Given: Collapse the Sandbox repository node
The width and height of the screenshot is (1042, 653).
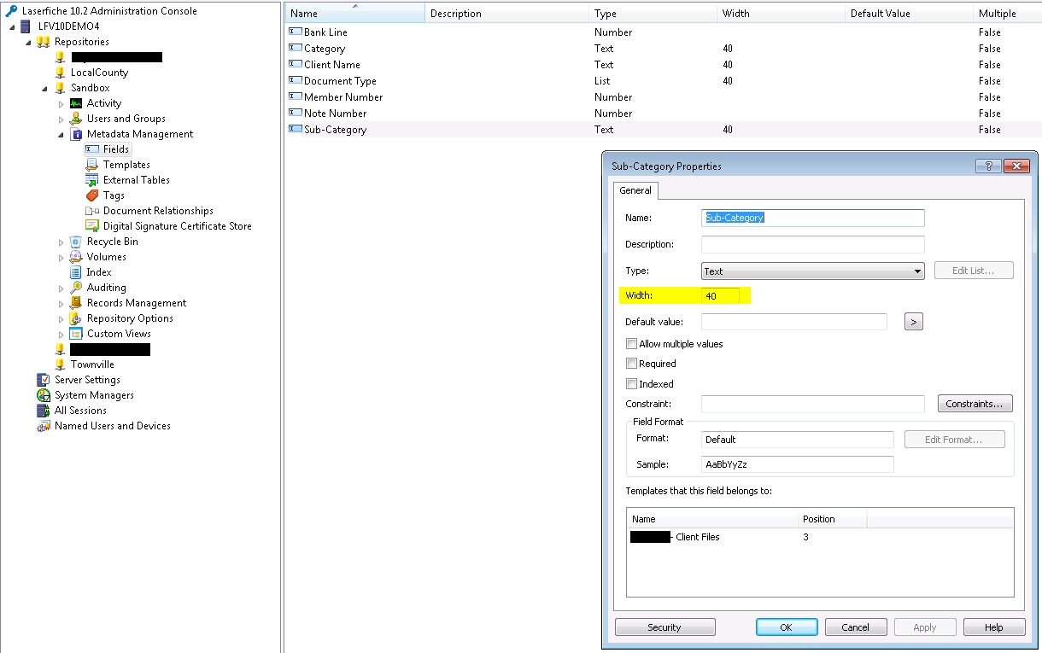Looking at the screenshot, I should [x=44, y=88].
